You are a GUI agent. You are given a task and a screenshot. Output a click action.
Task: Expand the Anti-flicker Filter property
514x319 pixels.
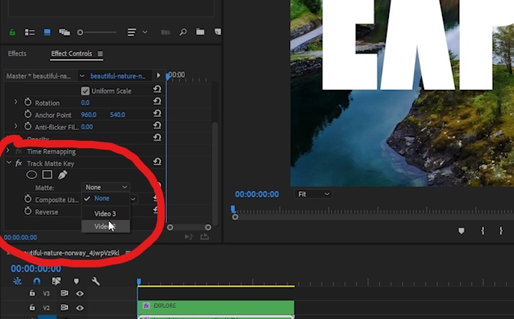coord(16,126)
